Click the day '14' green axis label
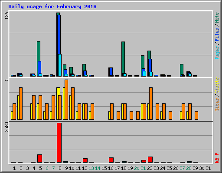This screenshot has width=222, height=173. coord(98,168)
